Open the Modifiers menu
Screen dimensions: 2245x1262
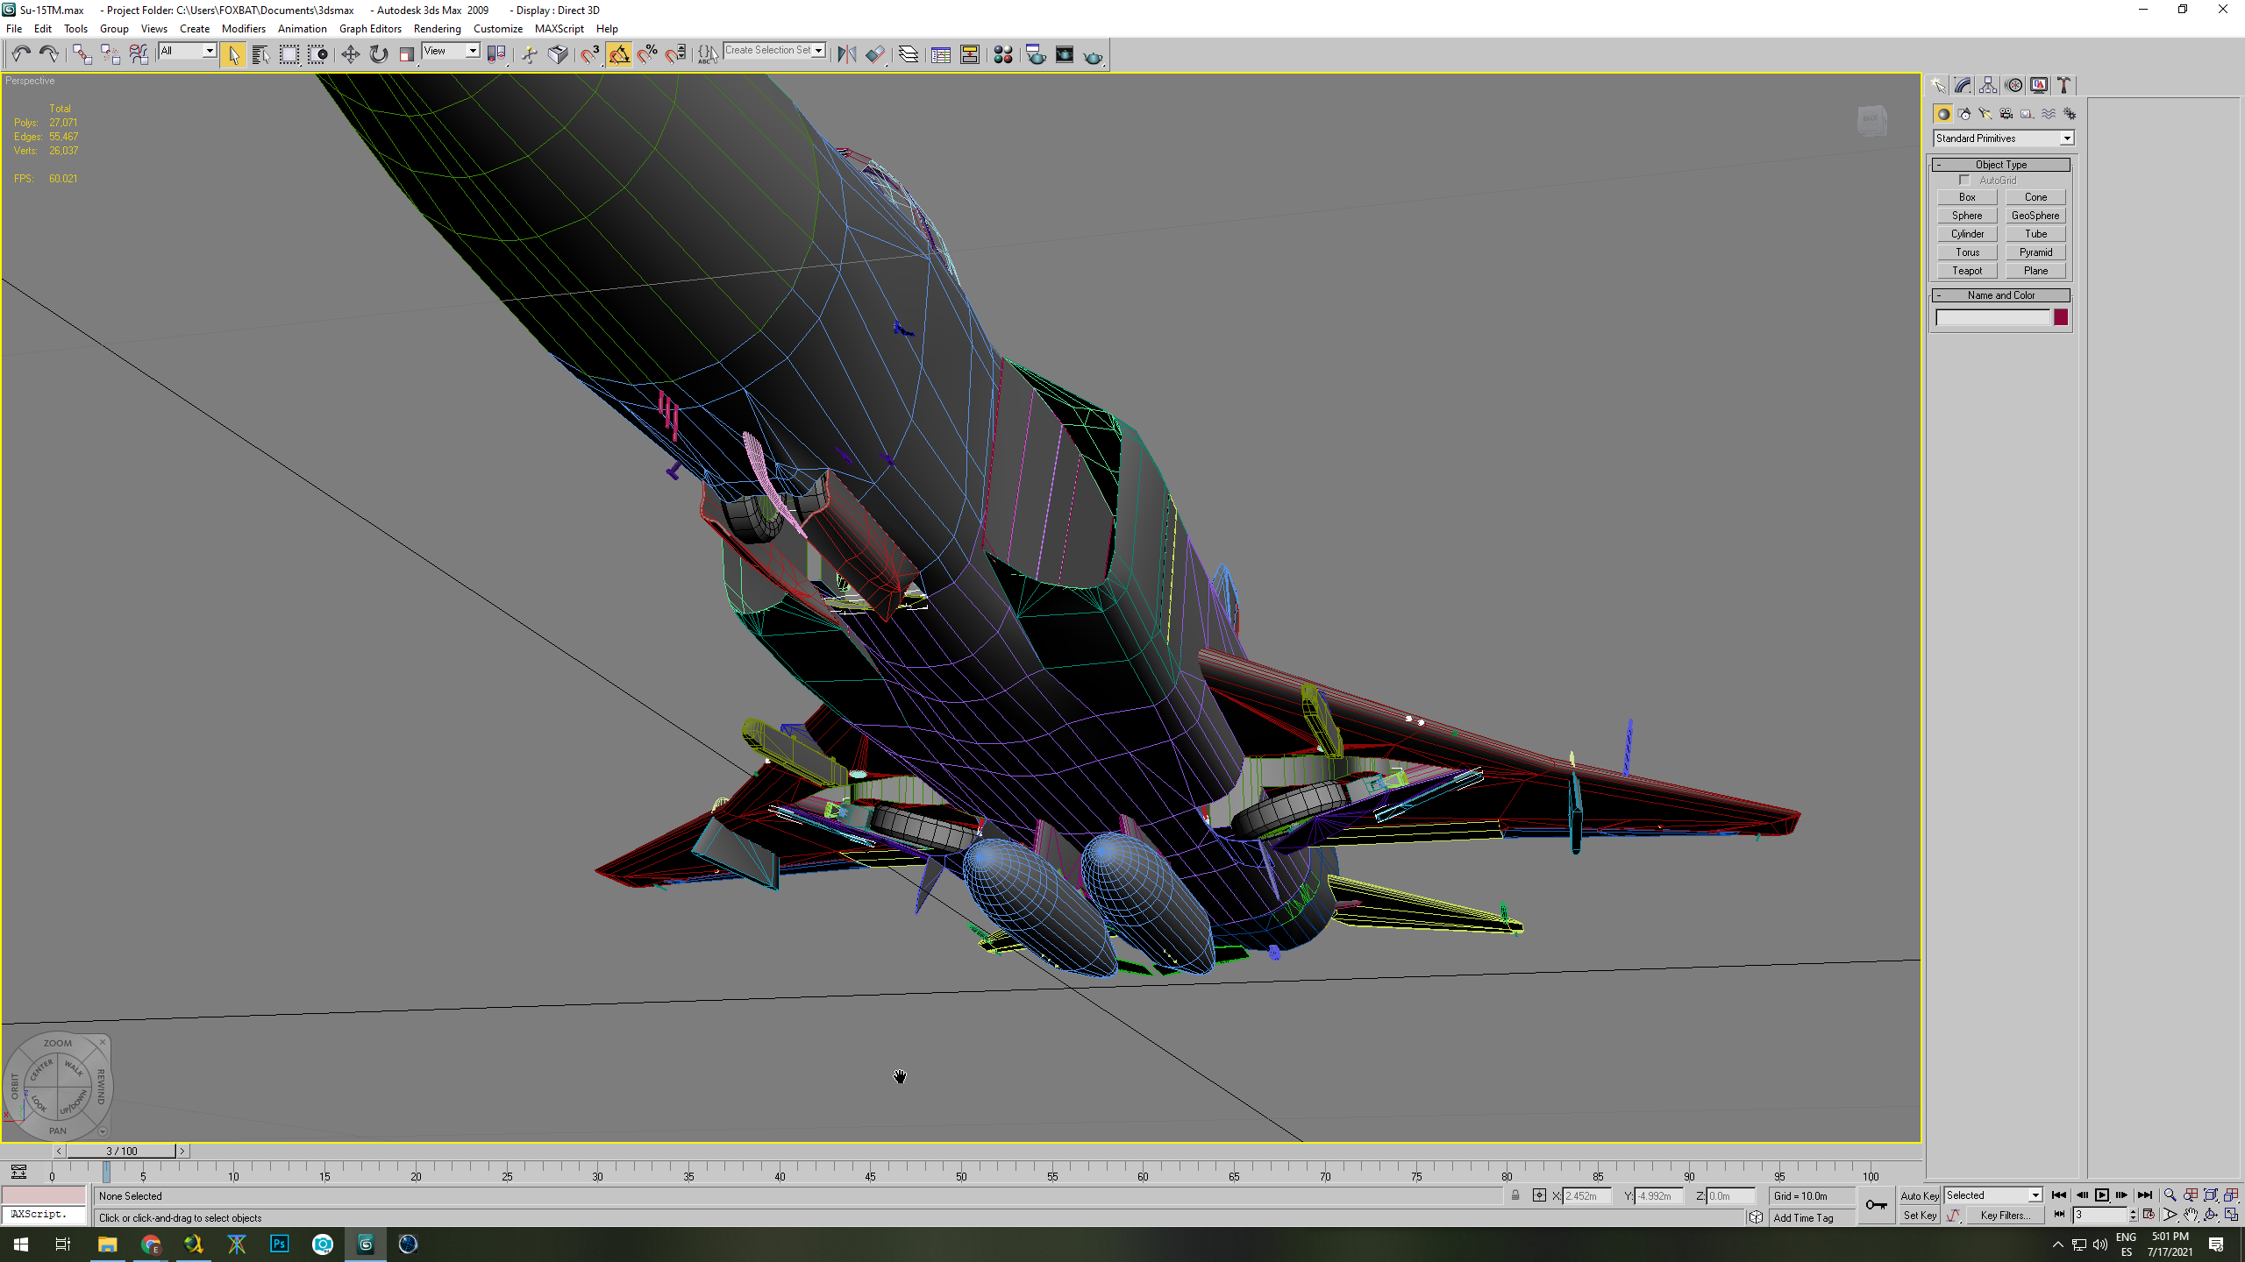[x=243, y=29]
